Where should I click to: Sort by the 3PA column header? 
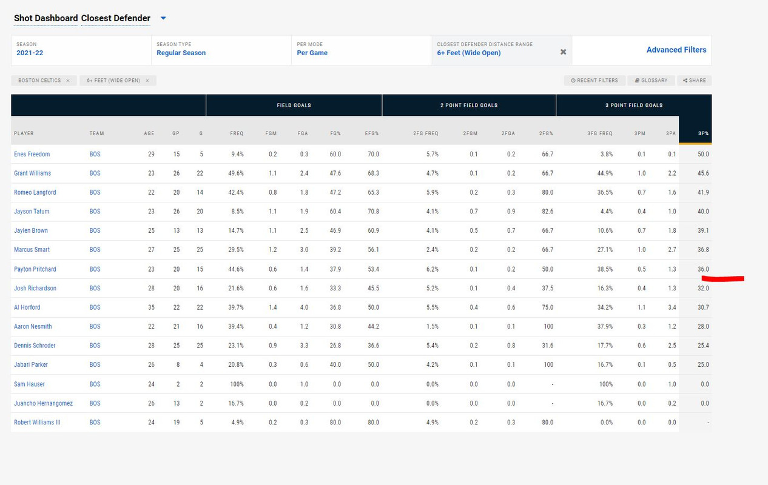tap(671, 133)
